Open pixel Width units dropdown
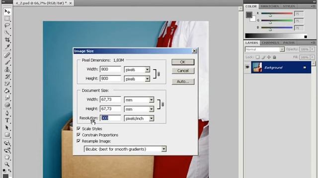This screenshot has height=178, width=318. point(148,69)
